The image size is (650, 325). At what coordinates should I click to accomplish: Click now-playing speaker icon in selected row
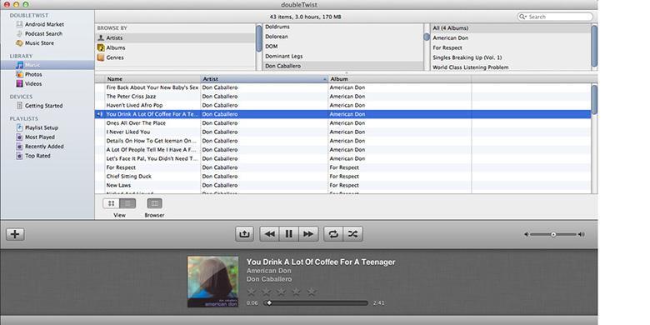coord(99,114)
